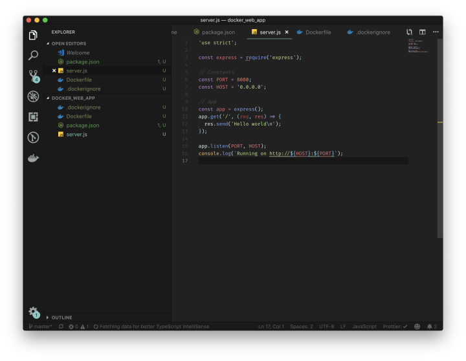Click the split editor icon

point(422,32)
